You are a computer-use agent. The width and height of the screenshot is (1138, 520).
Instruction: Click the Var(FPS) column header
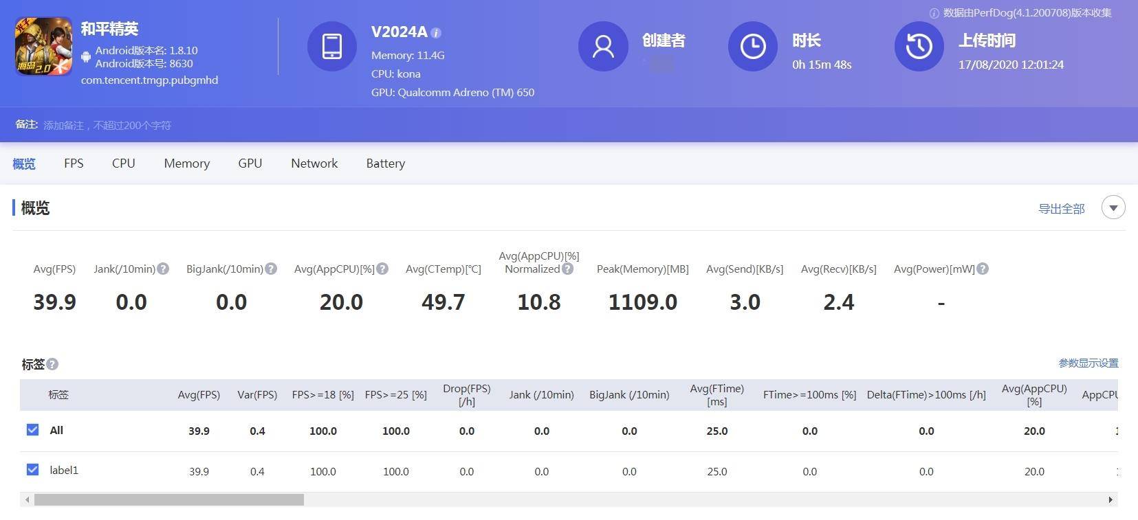(257, 395)
